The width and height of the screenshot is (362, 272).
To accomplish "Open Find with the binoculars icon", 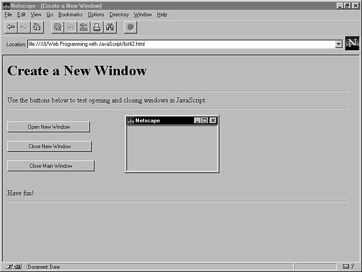I will [110, 27].
